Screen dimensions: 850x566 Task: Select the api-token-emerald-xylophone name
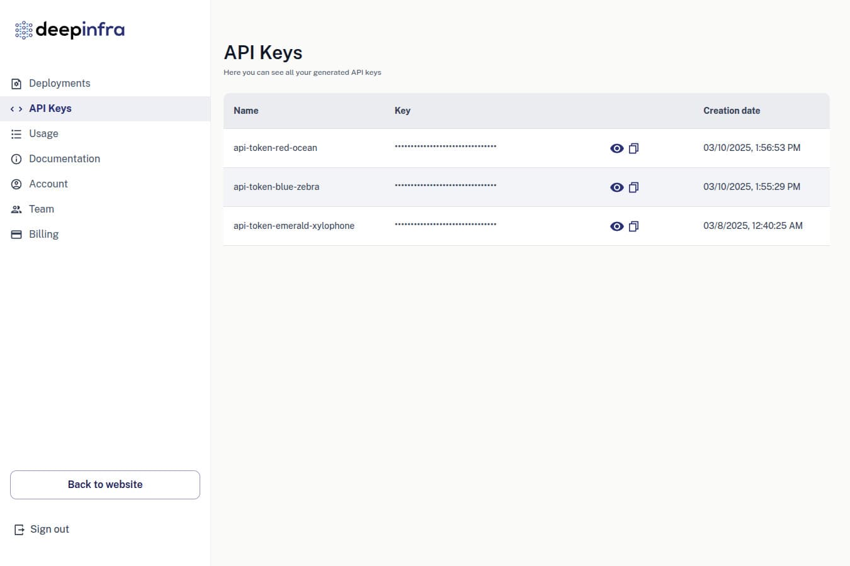(x=293, y=226)
